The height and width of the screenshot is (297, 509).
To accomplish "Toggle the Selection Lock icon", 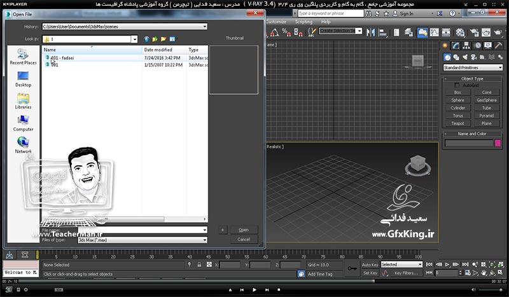I will pos(199,265).
